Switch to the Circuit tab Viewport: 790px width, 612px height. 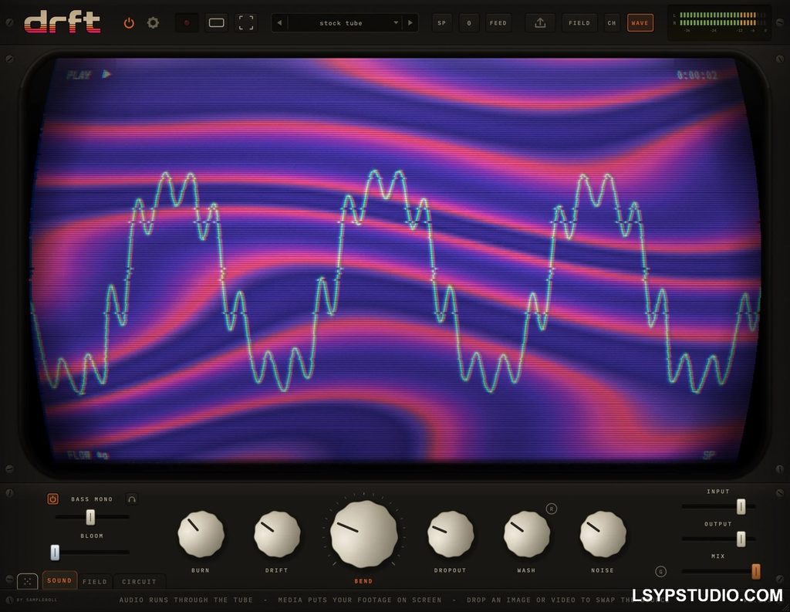139,582
